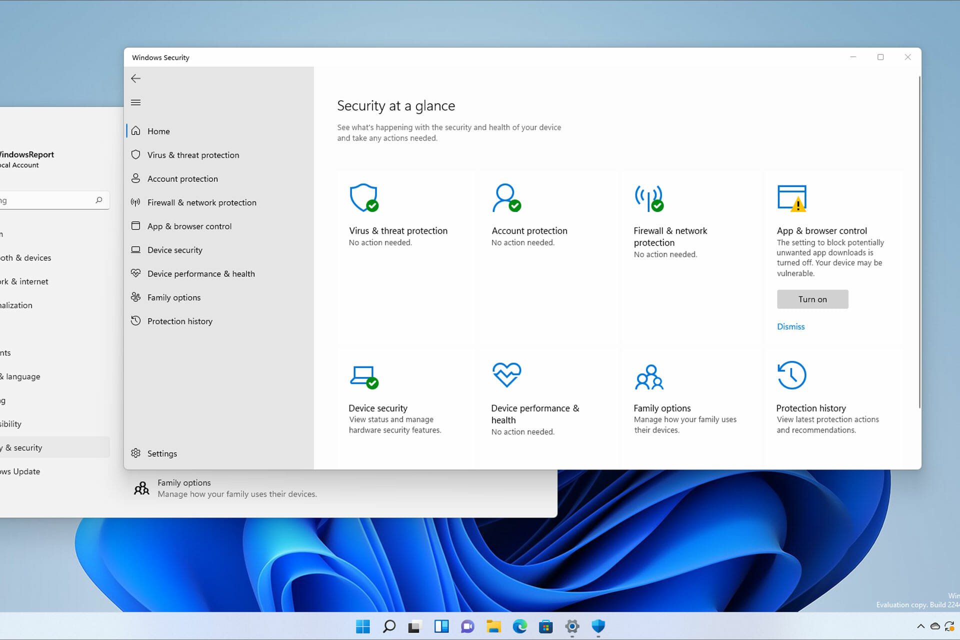
Task: Select Virus & threat protection in sidebar
Action: tap(193, 155)
